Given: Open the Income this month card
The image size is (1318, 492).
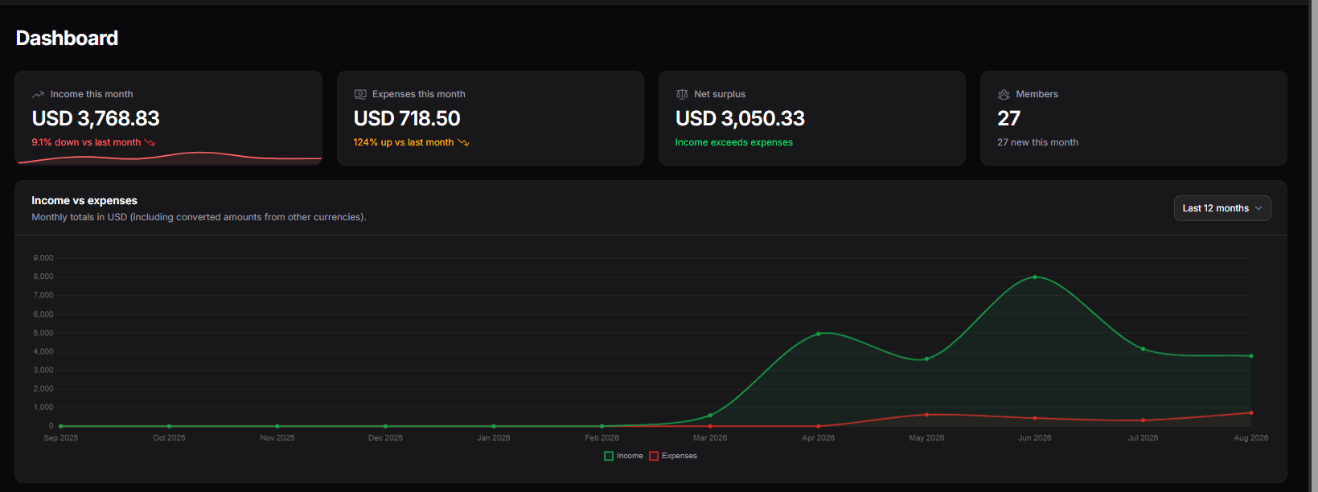Looking at the screenshot, I should coord(169,118).
